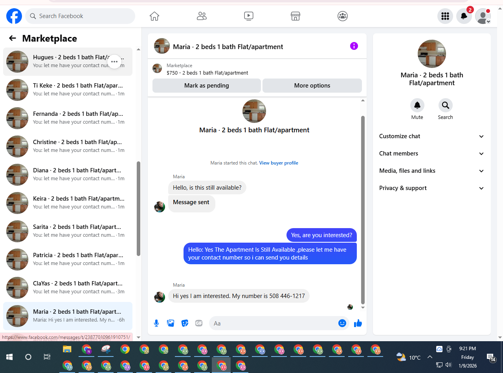Open Task View on taskbar
The height and width of the screenshot is (373, 503).
[x=47, y=357]
